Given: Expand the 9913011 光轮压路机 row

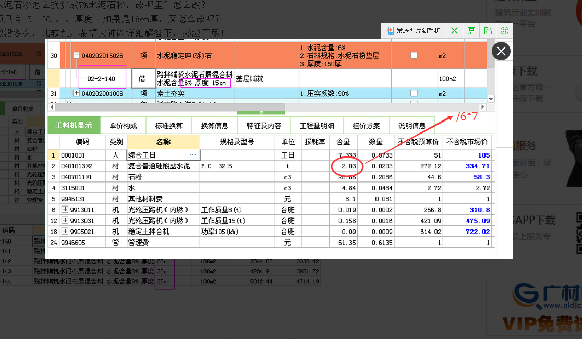Looking at the screenshot, I should (65, 210).
